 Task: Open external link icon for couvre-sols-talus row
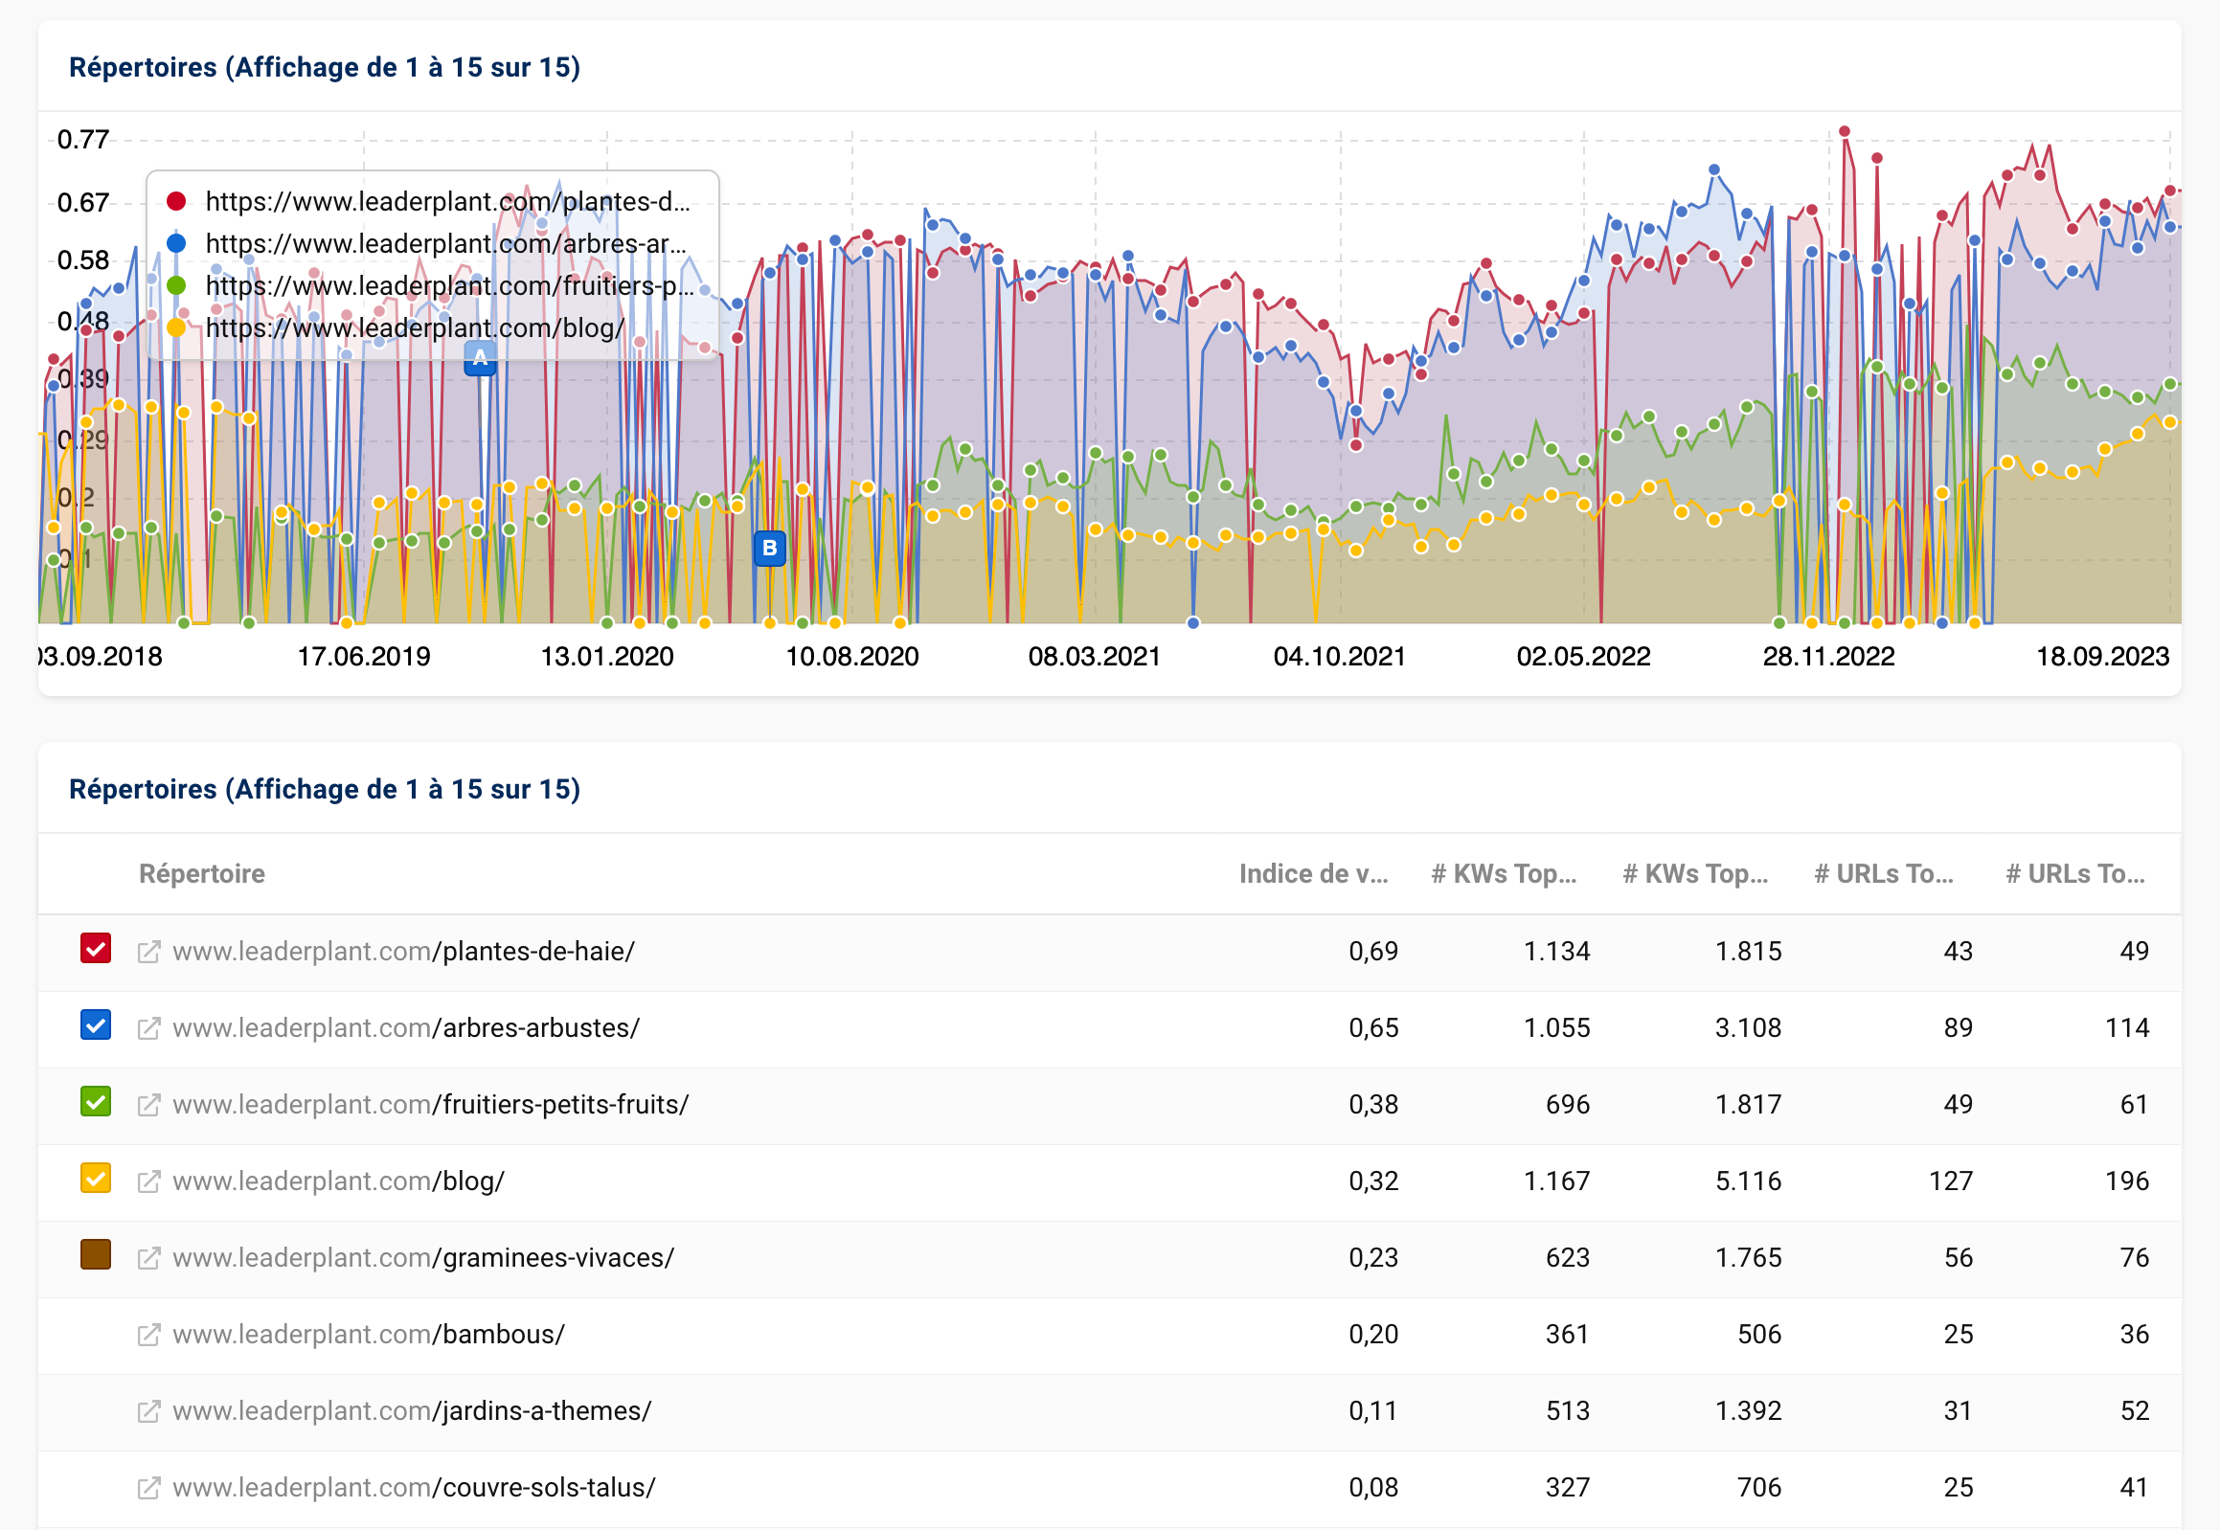[148, 1489]
